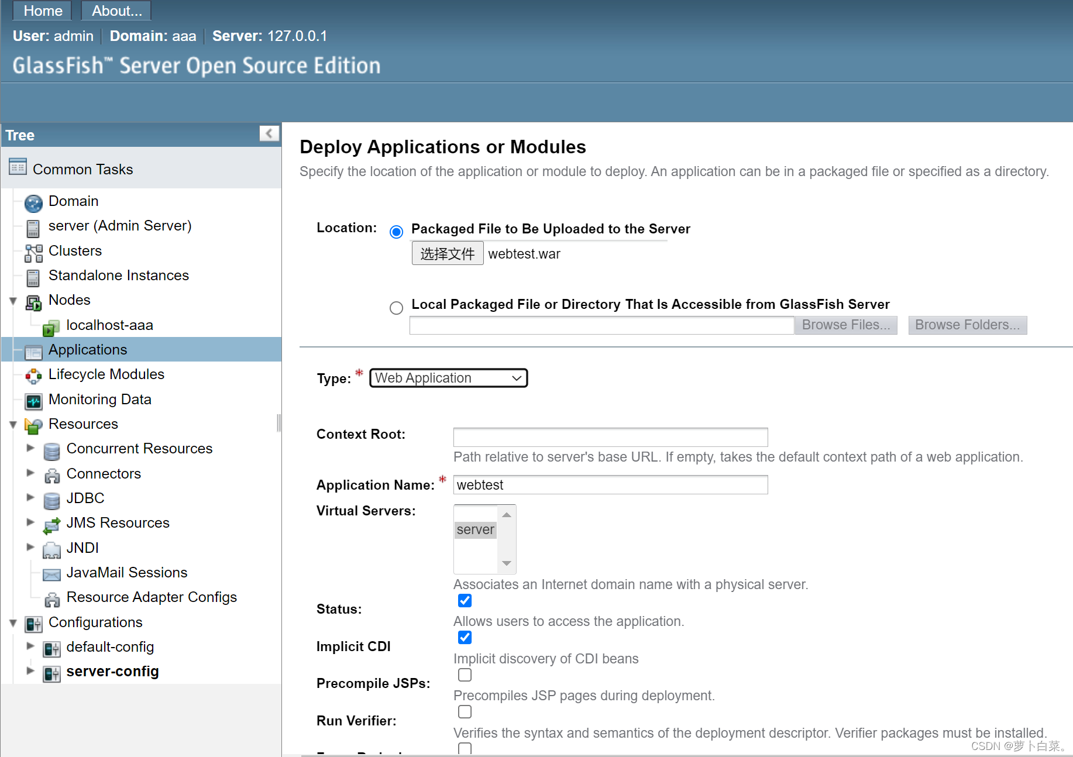The image size is (1073, 757).
Task: Open JavaMail Sessions in the tree
Action: (127, 572)
